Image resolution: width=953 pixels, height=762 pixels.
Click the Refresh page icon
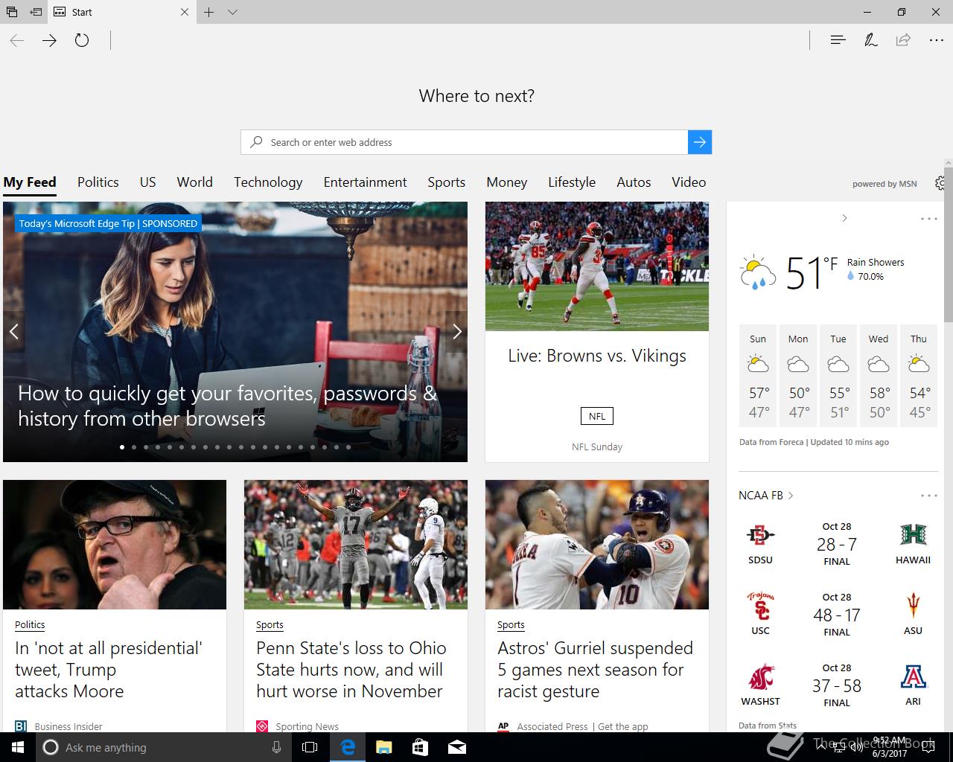point(82,40)
